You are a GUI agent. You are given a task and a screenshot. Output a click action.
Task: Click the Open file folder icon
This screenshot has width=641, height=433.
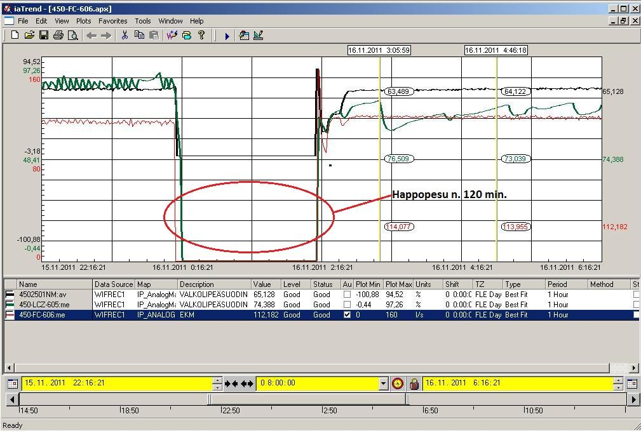pyautogui.click(x=29, y=36)
